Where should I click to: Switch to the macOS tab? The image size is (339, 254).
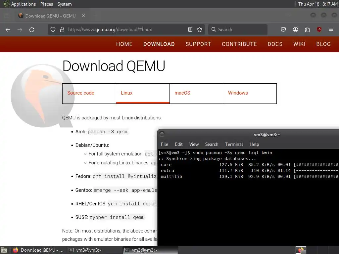pyautogui.click(x=196, y=93)
